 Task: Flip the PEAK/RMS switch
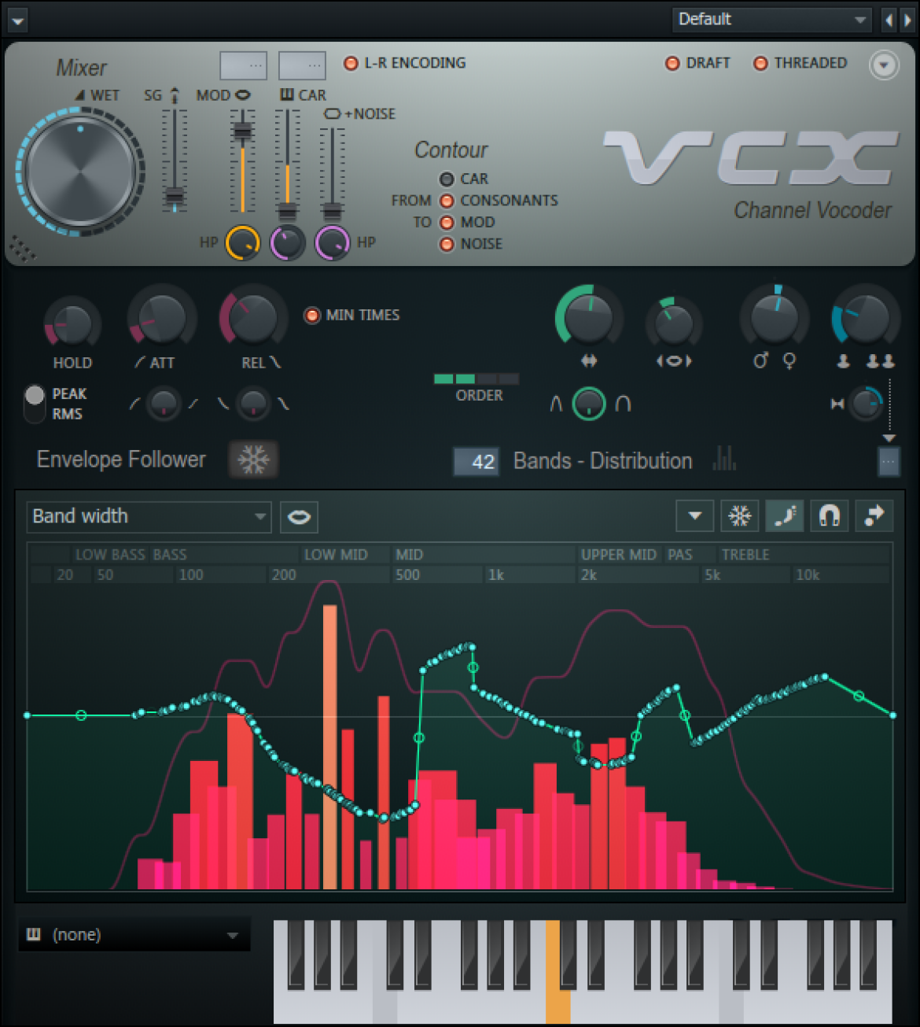35,404
